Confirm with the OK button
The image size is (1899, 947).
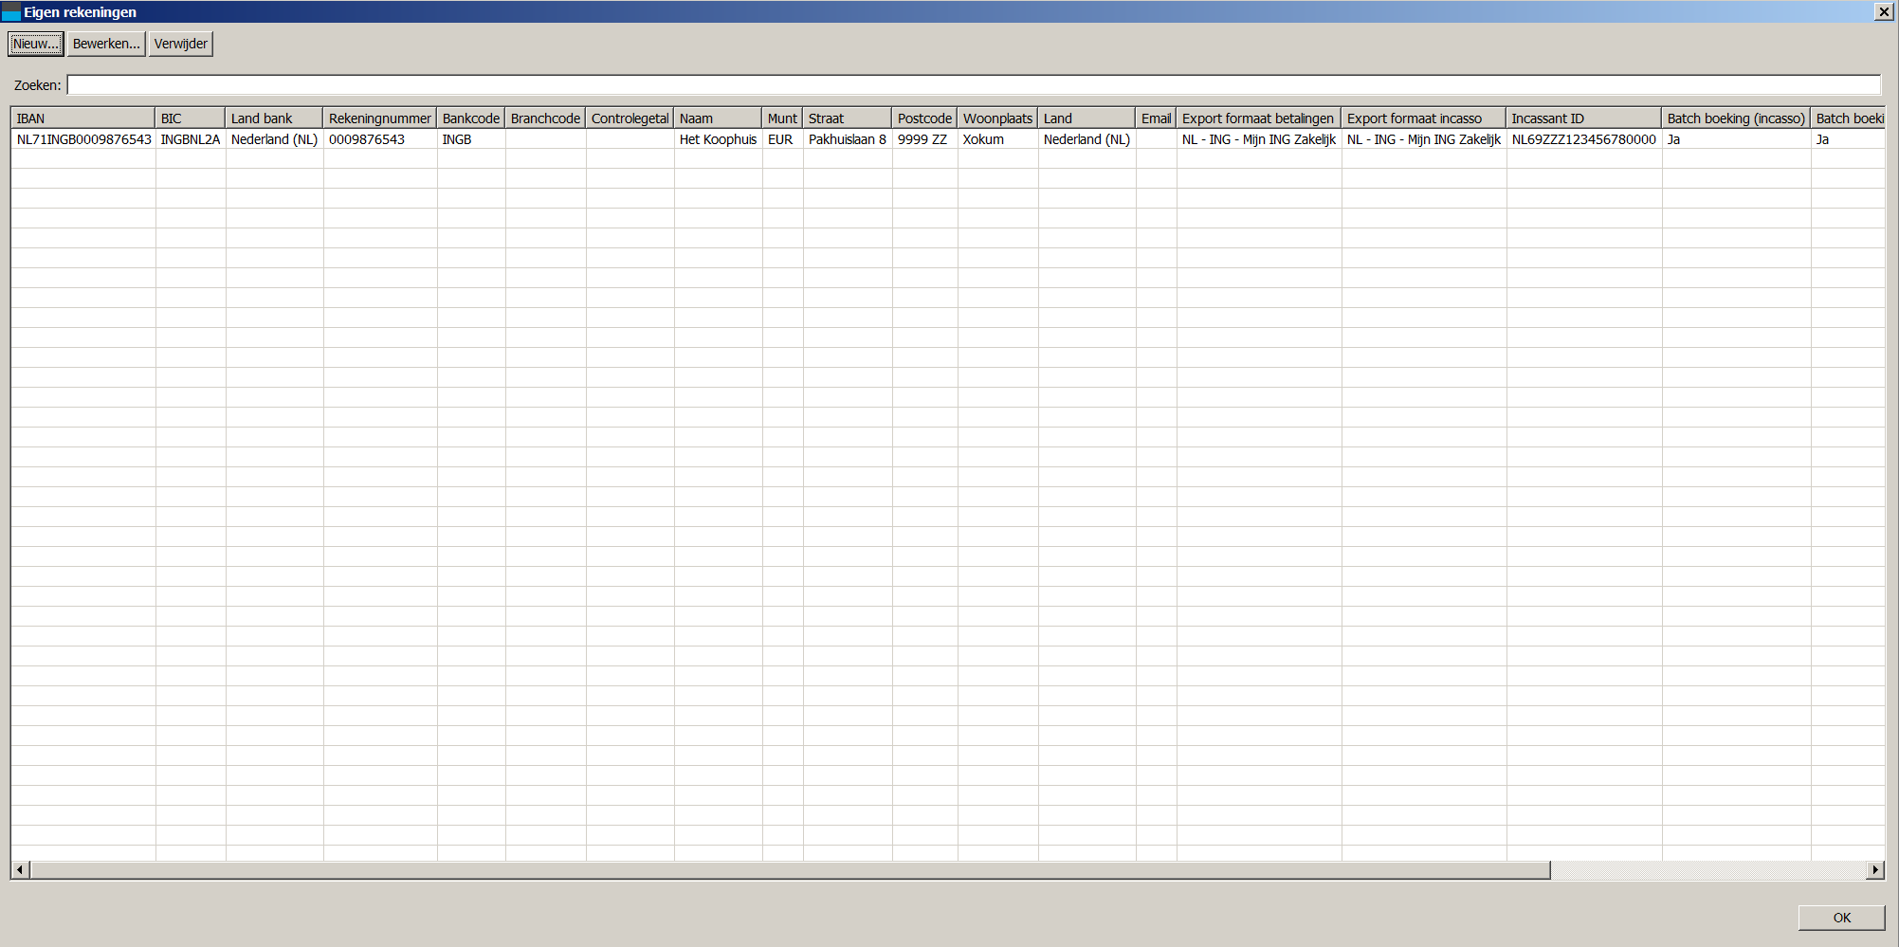1841,918
